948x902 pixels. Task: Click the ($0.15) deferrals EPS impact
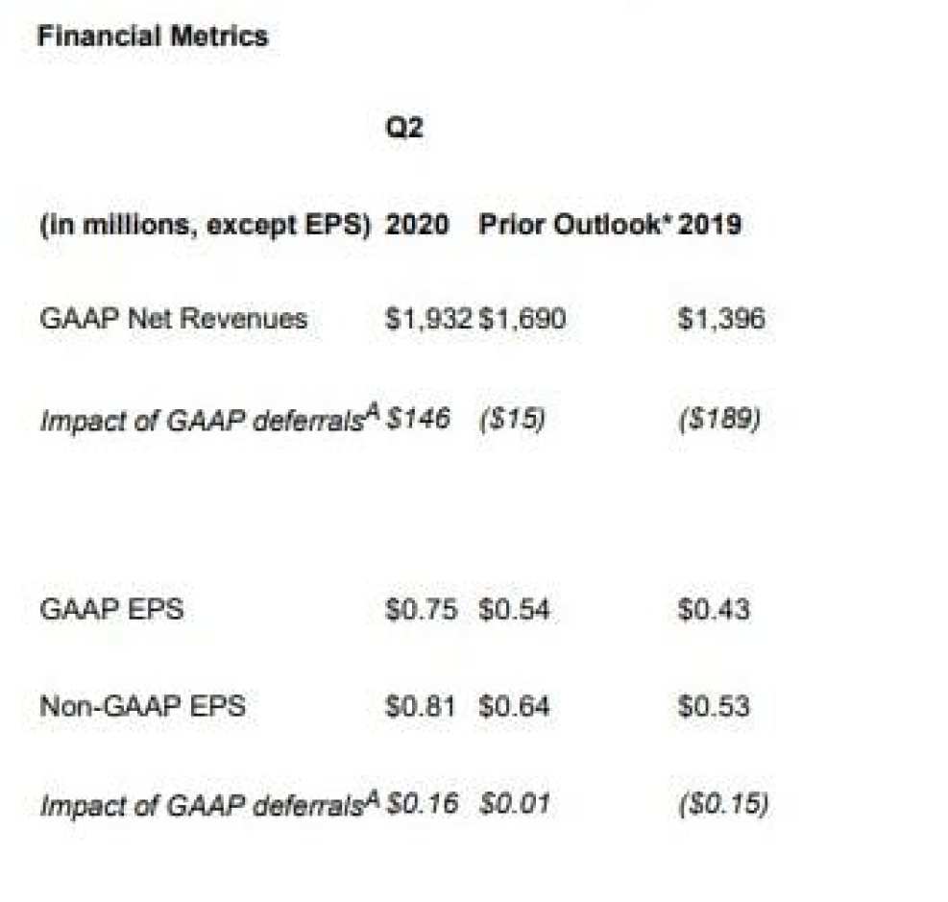click(722, 803)
